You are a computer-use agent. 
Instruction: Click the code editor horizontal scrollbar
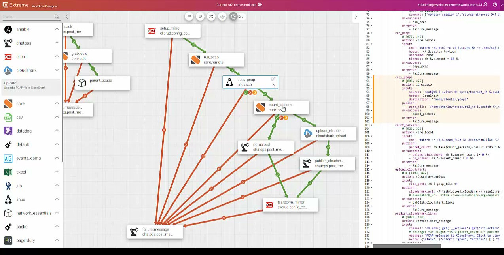click(x=407, y=246)
